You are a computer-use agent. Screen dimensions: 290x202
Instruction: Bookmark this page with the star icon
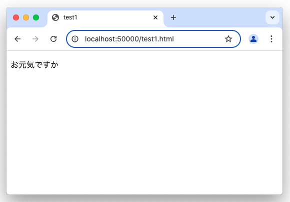tap(228, 39)
